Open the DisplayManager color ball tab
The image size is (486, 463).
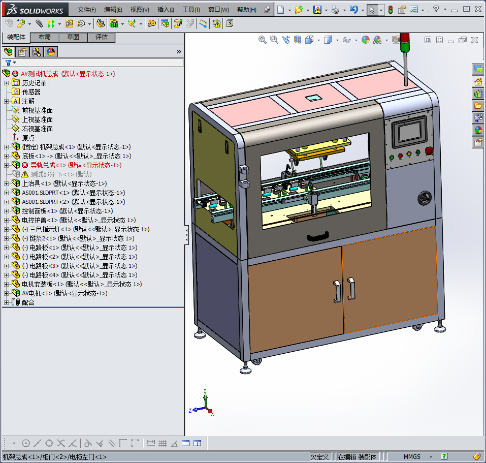[x=51, y=52]
